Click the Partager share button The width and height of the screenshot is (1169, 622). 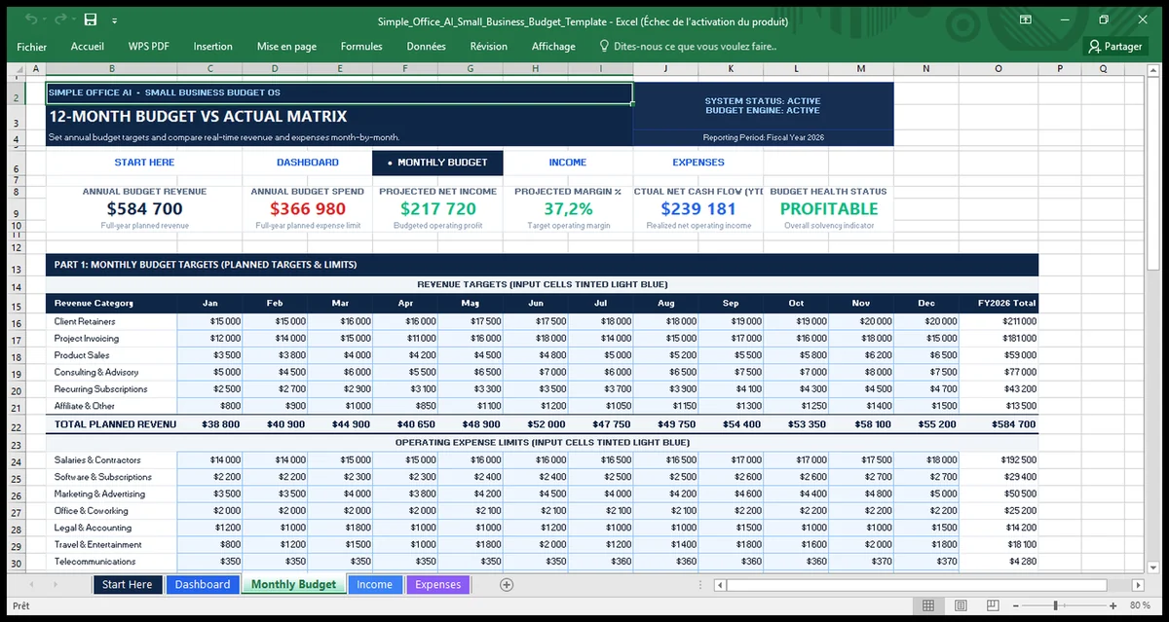click(1116, 46)
